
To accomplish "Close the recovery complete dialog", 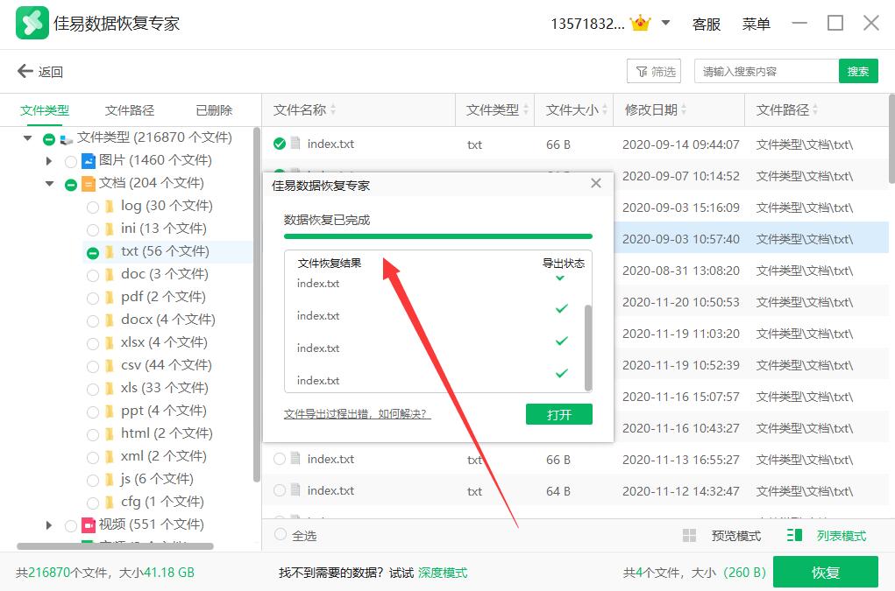I will pos(596,184).
